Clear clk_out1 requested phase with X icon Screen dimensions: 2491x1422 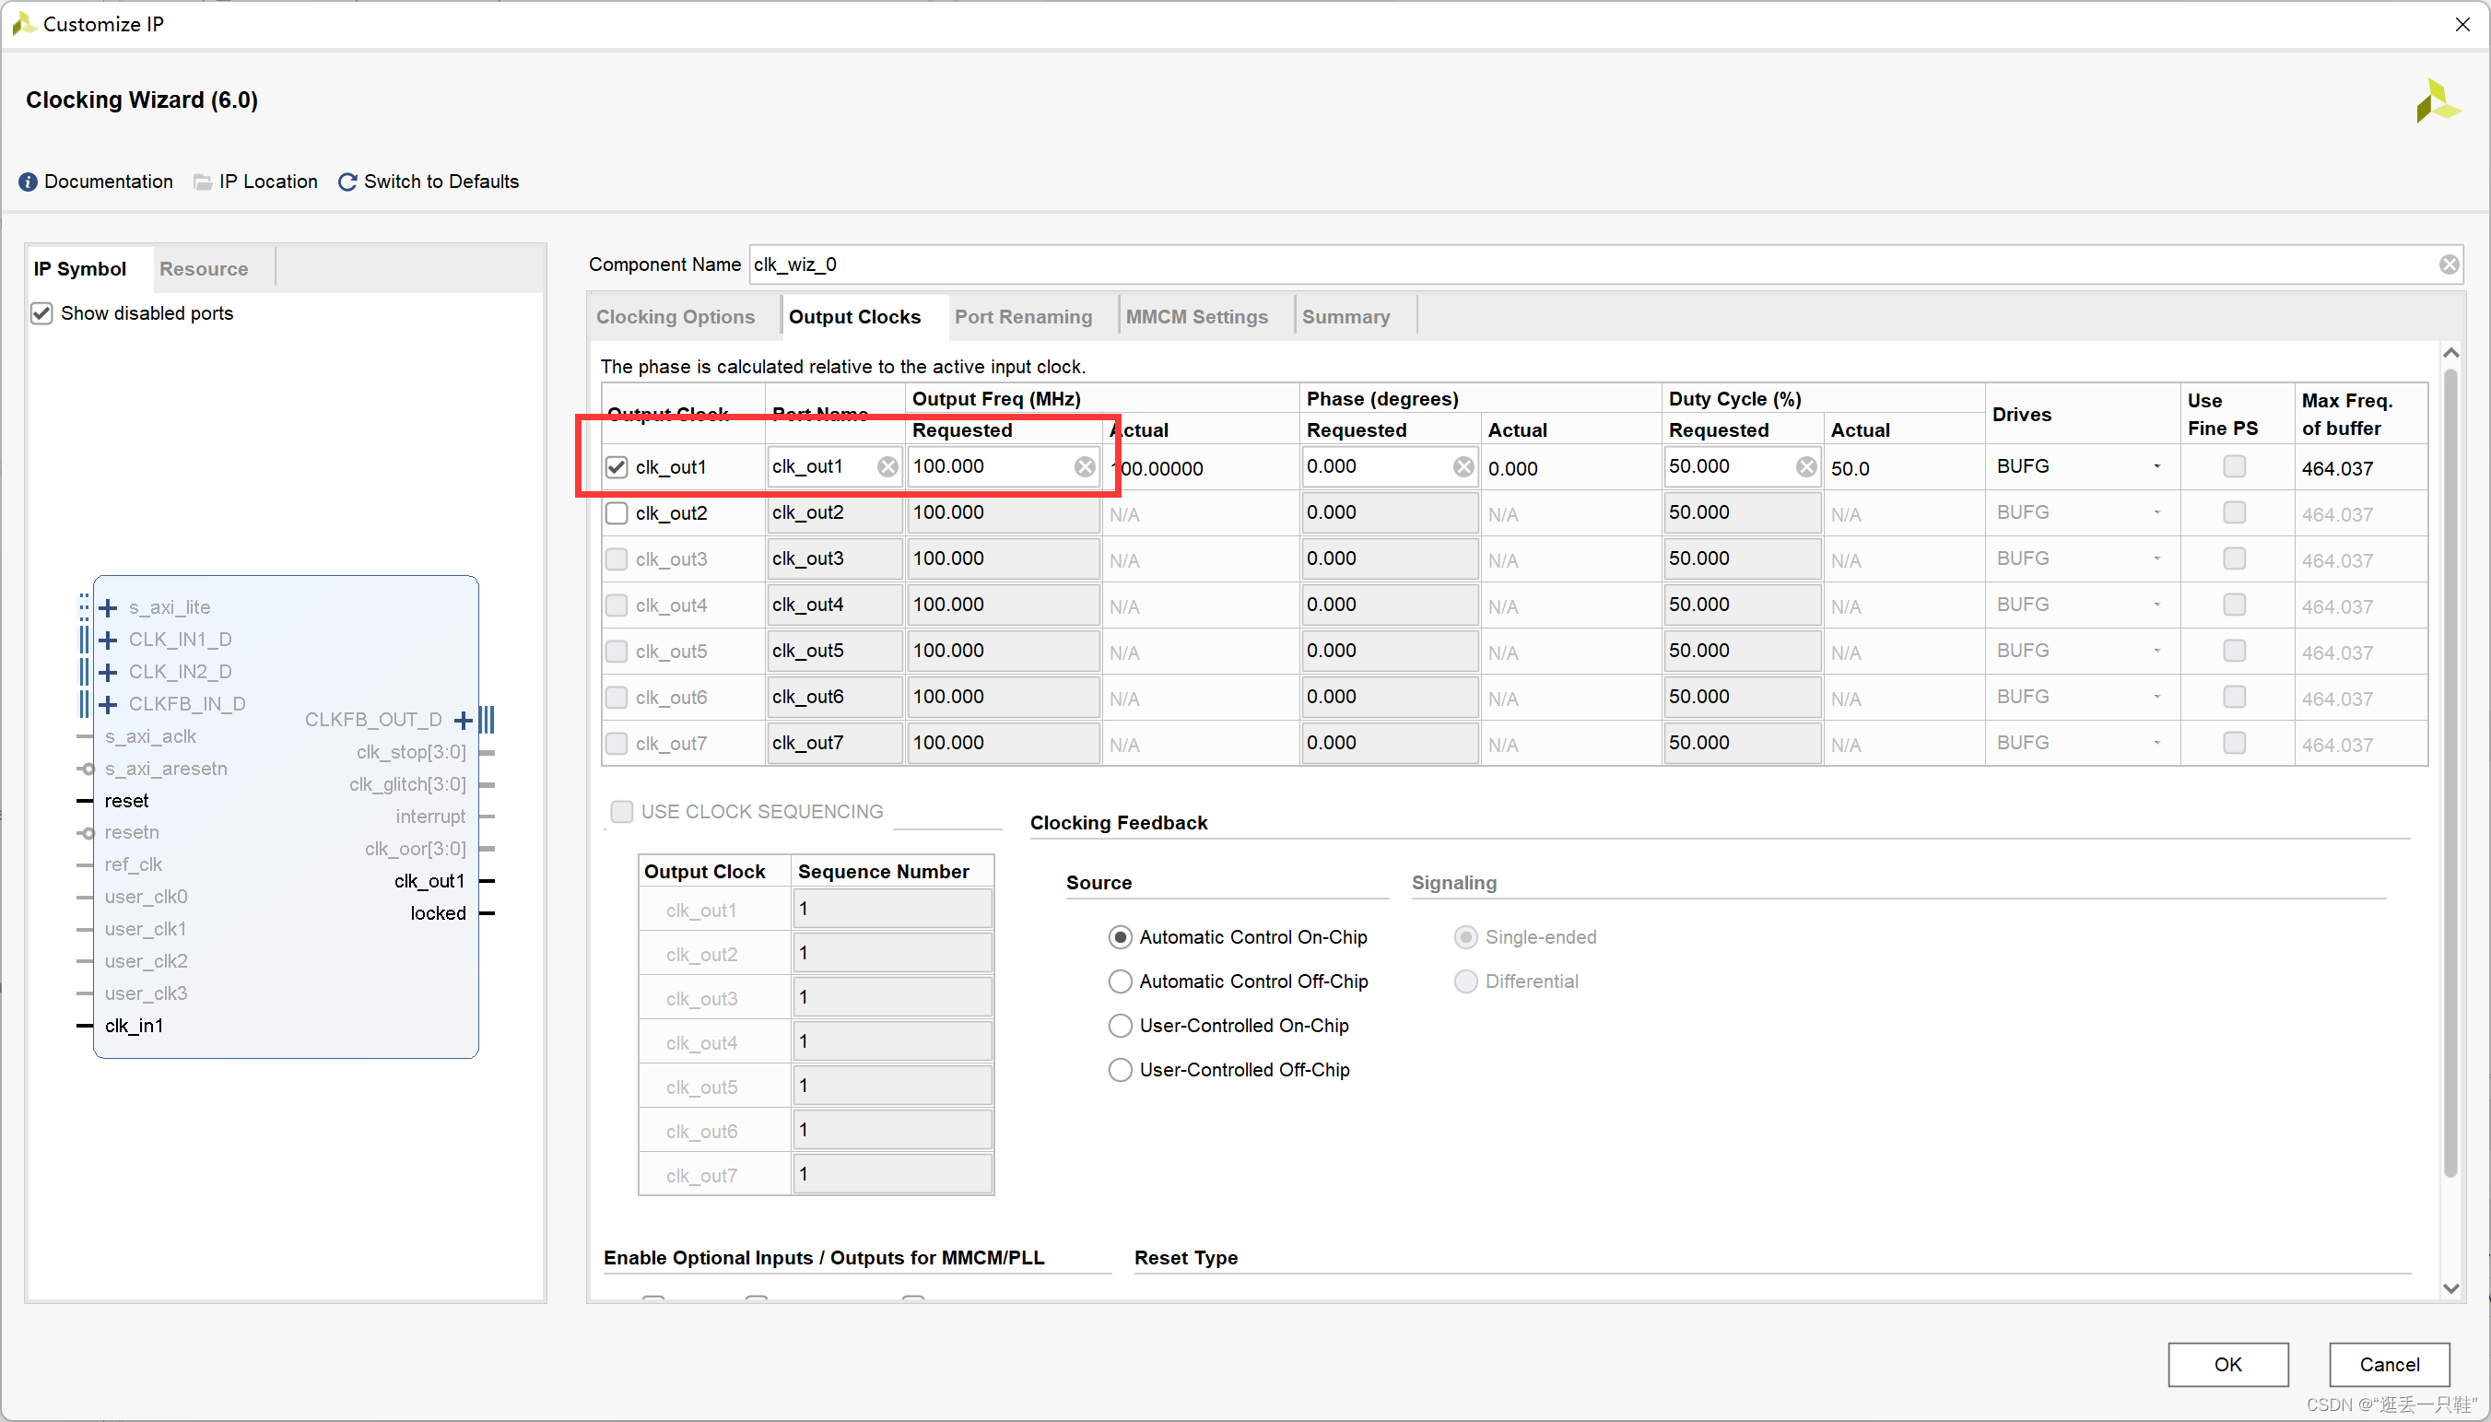pyautogui.click(x=1463, y=467)
